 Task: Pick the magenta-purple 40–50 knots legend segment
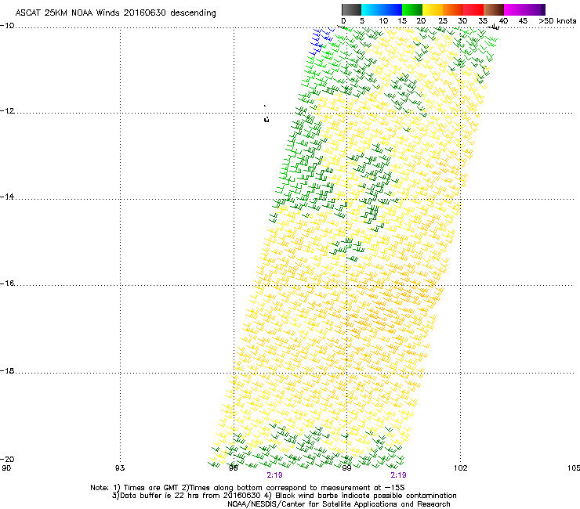(x=524, y=9)
